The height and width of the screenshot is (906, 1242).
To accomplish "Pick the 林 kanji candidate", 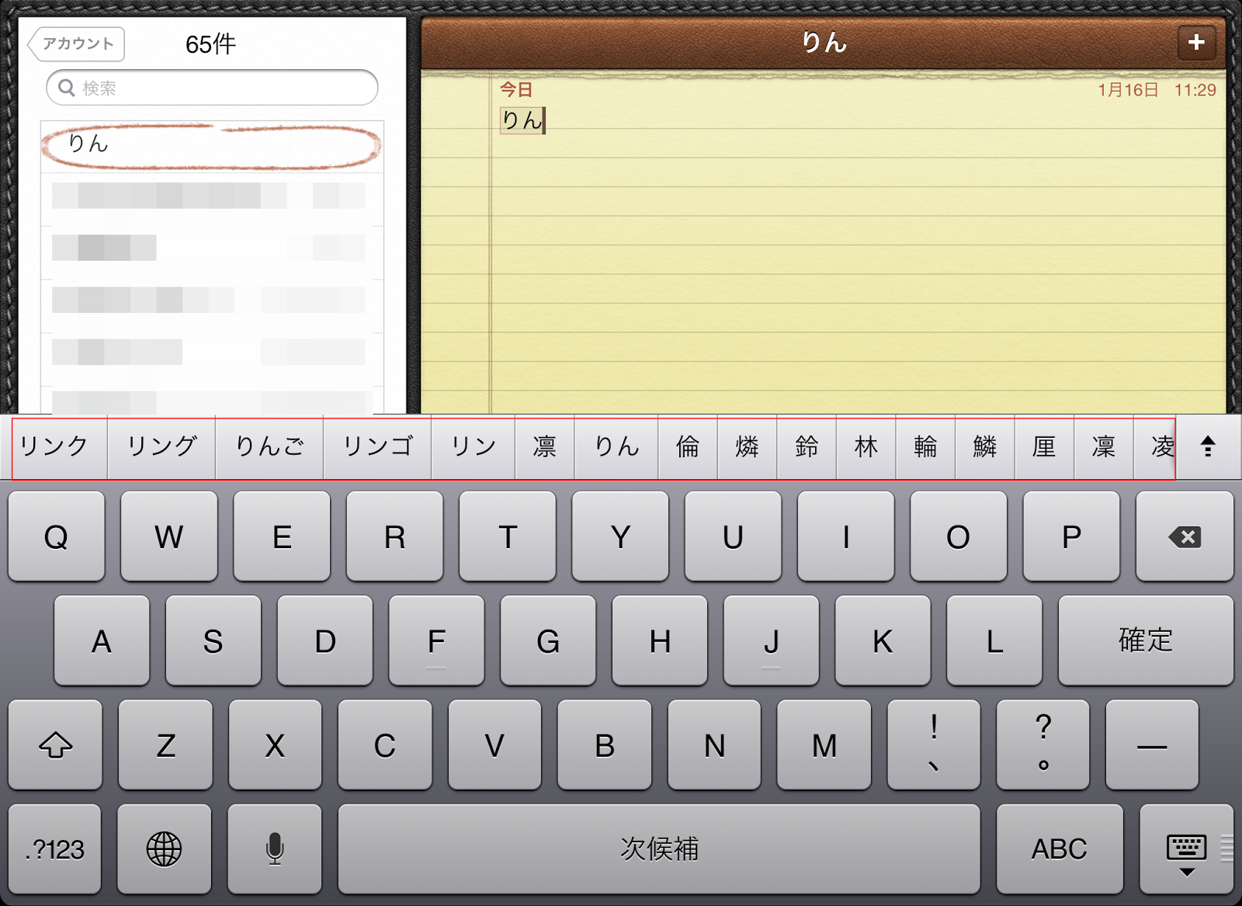I will click(866, 447).
